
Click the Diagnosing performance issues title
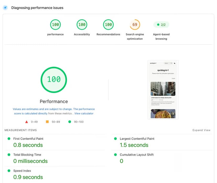pyautogui.click(x=37, y=8)
